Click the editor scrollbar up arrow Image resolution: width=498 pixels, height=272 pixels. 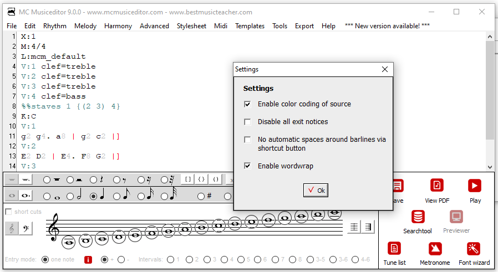pos(490,37)
